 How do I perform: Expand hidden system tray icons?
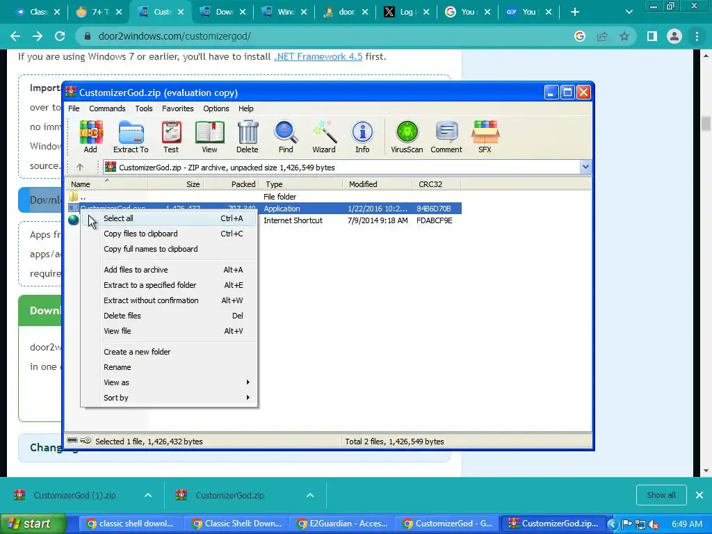click(x=612, y=524)
